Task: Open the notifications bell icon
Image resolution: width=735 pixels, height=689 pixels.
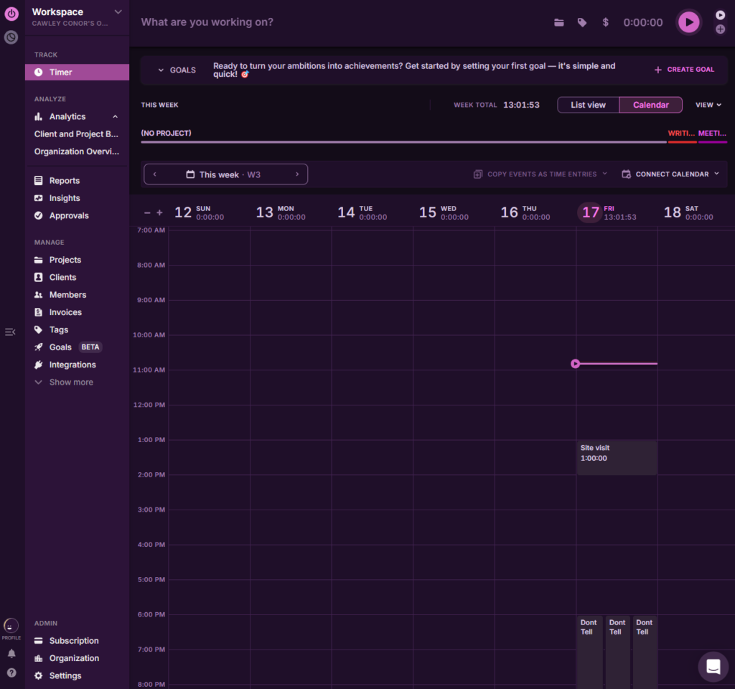Action: tap(11, 654)
